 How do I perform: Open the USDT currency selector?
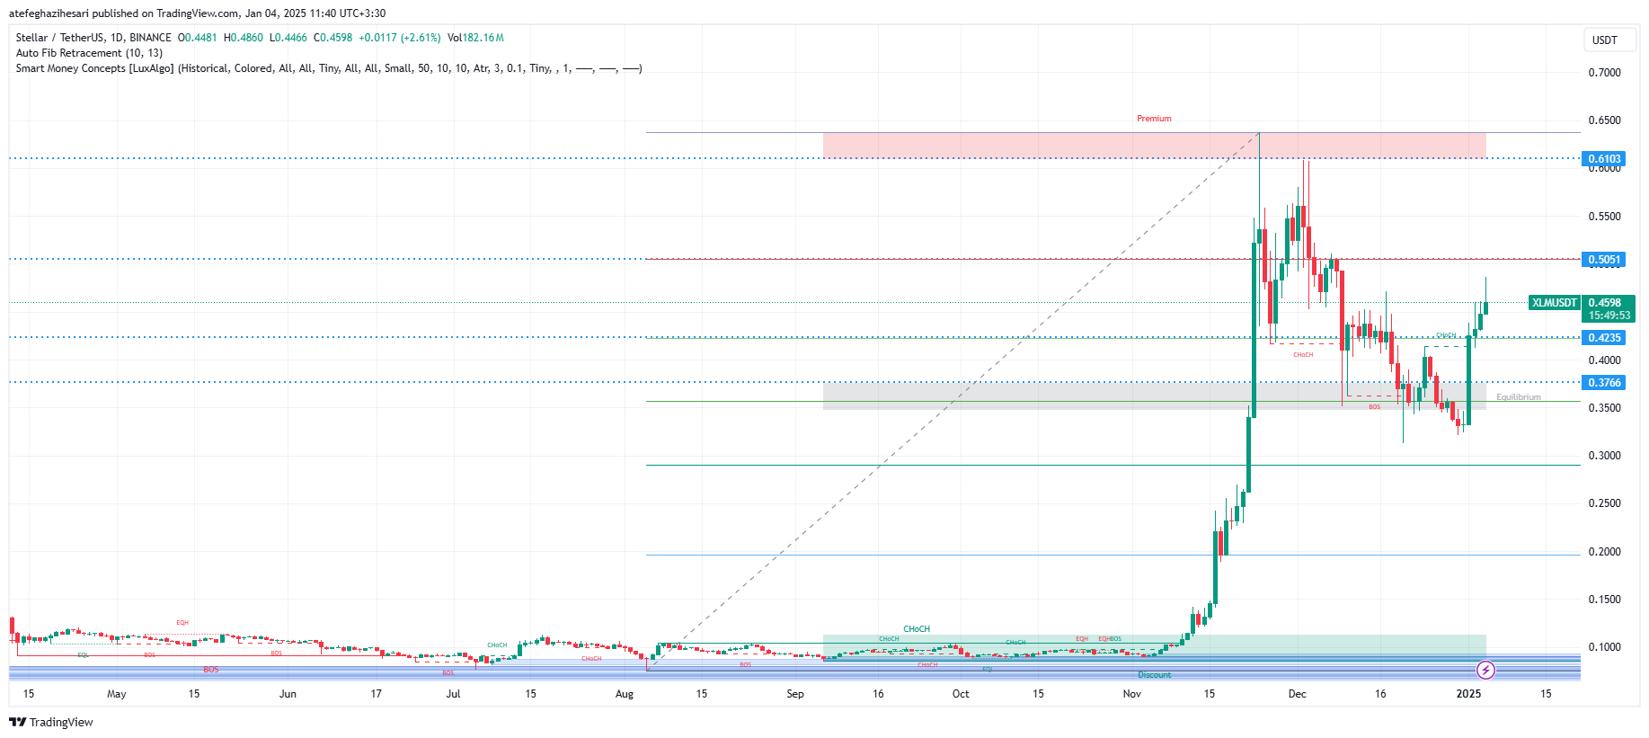point(1609,40)
